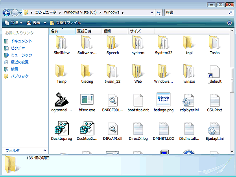Sort by 名前 column header
The height and width of the screenshot is (177, 236).
coord(62,31)
